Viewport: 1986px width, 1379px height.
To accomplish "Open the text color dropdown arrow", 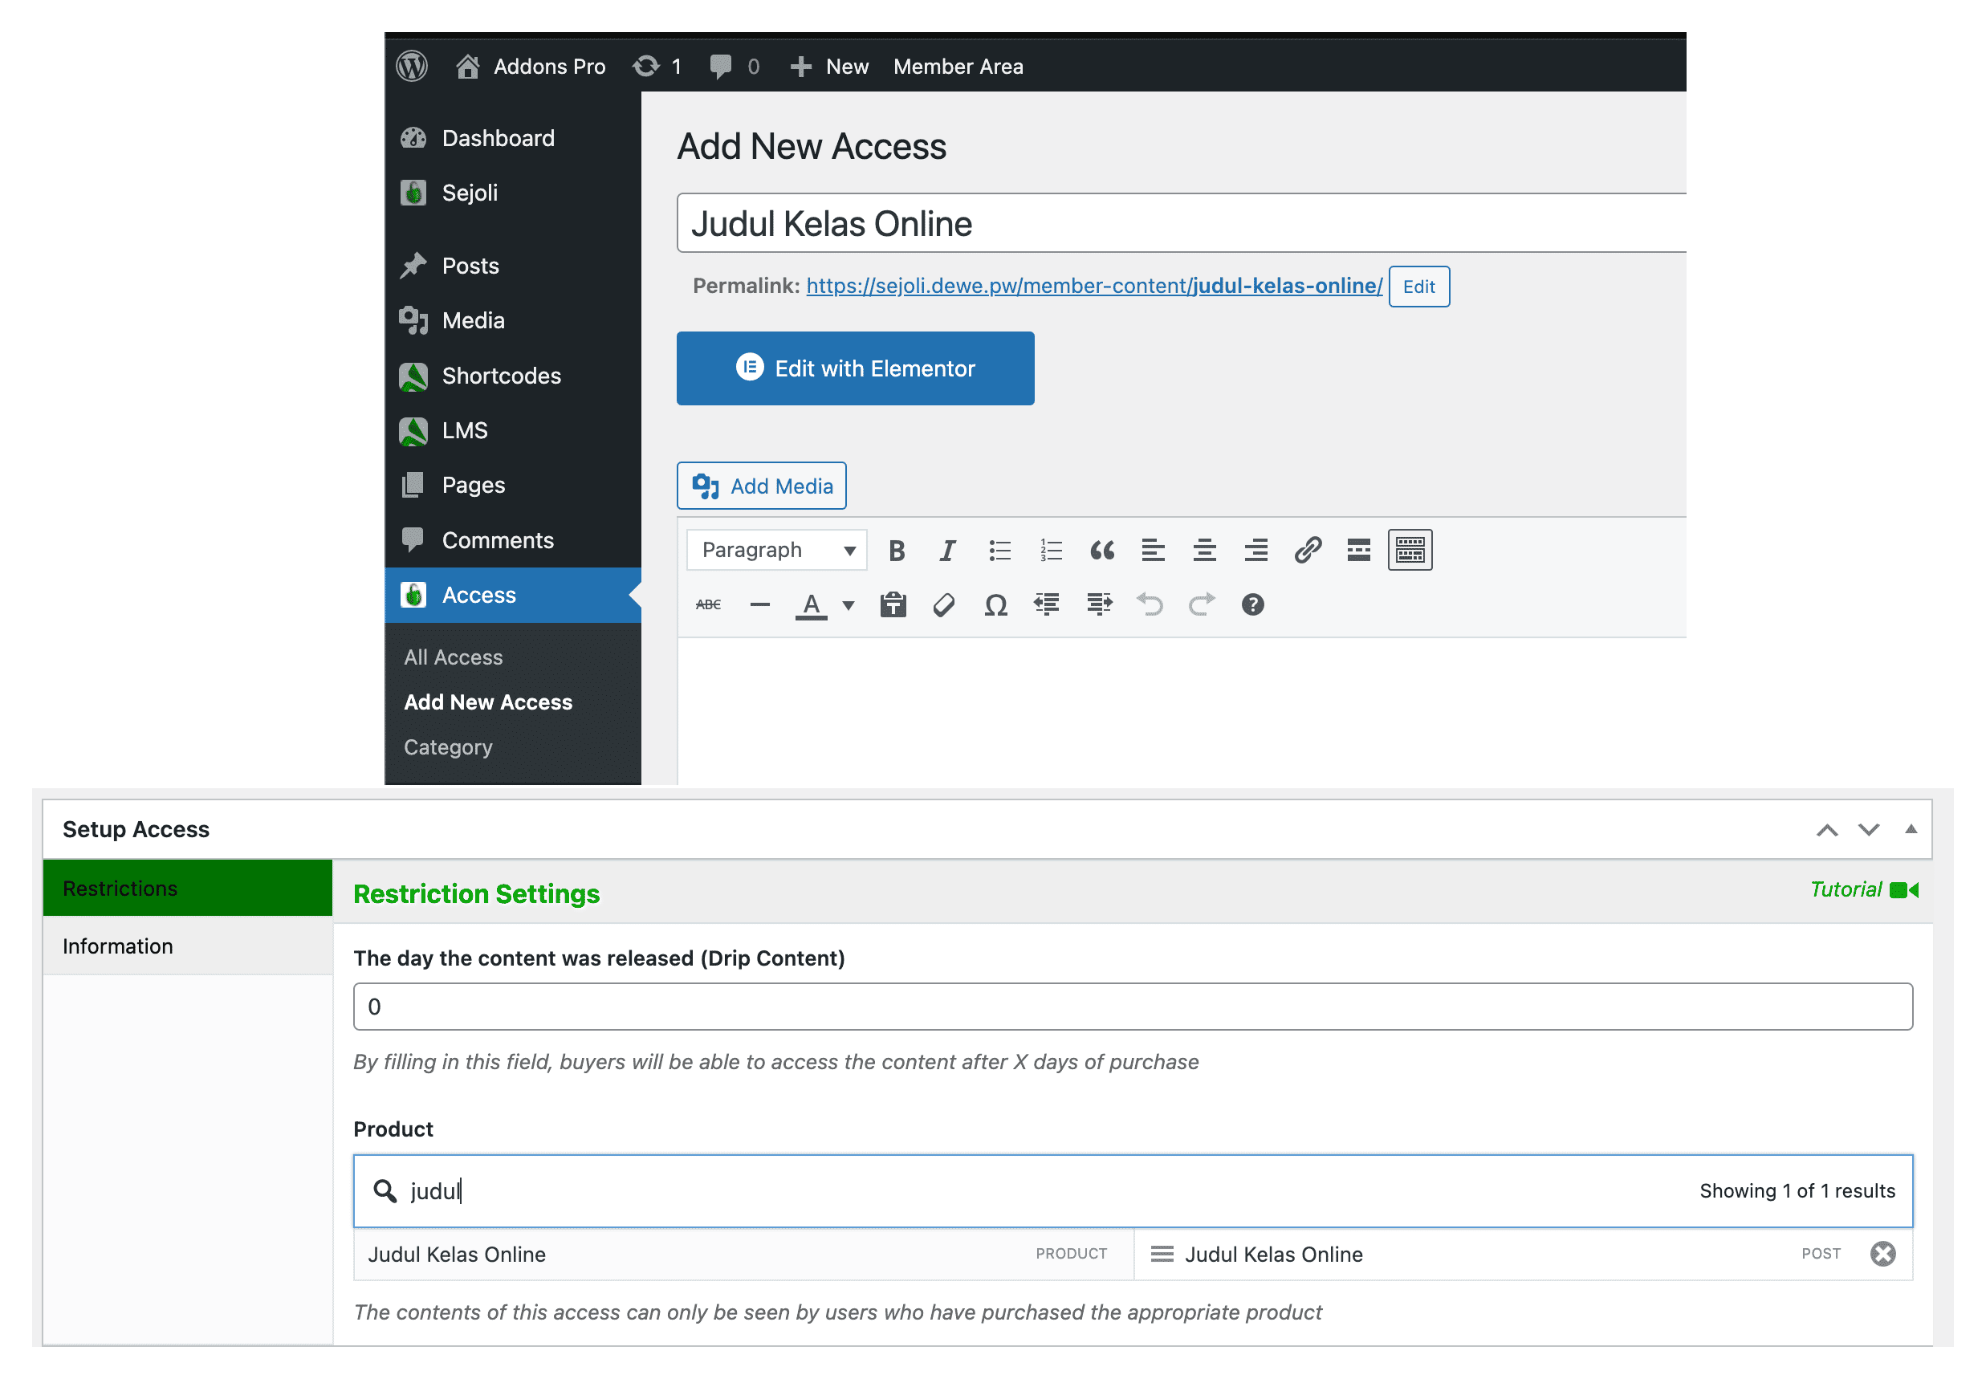I will [x=849, y=605].
